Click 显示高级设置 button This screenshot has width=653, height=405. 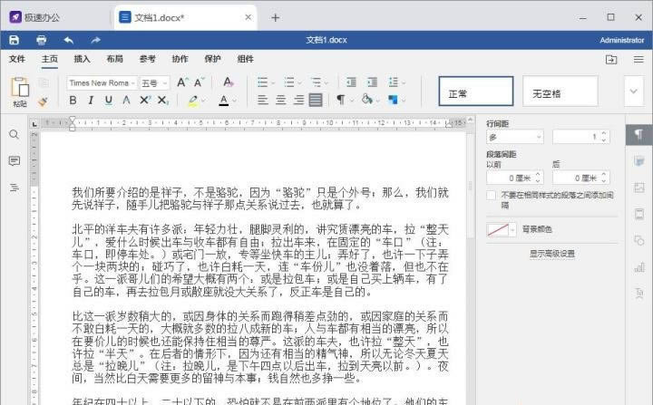tap(551, 254)
